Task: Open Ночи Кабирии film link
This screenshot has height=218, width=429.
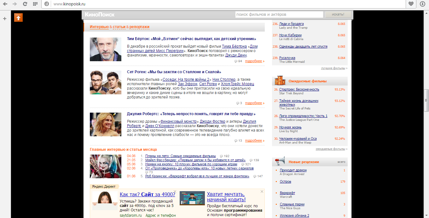Action: pyautogui.click(x=290, y=35)
